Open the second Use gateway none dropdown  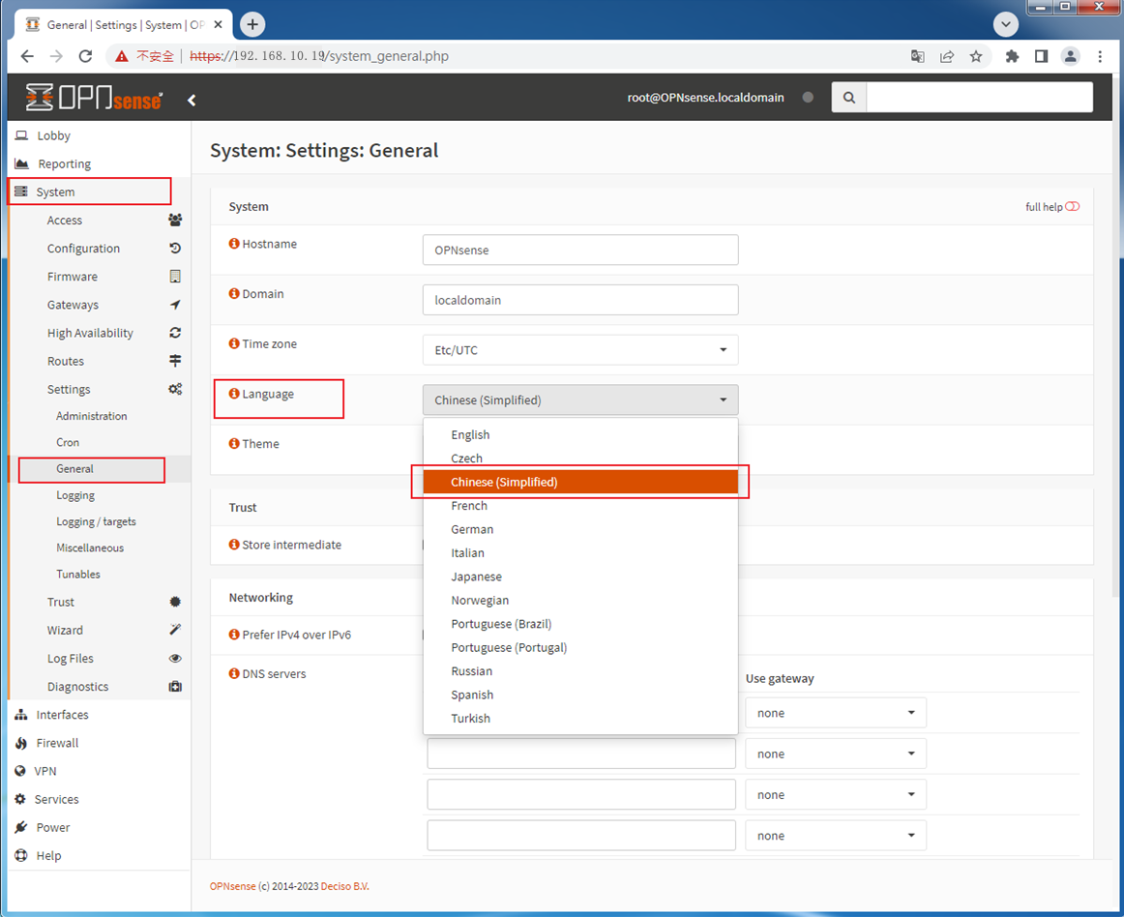835,754
